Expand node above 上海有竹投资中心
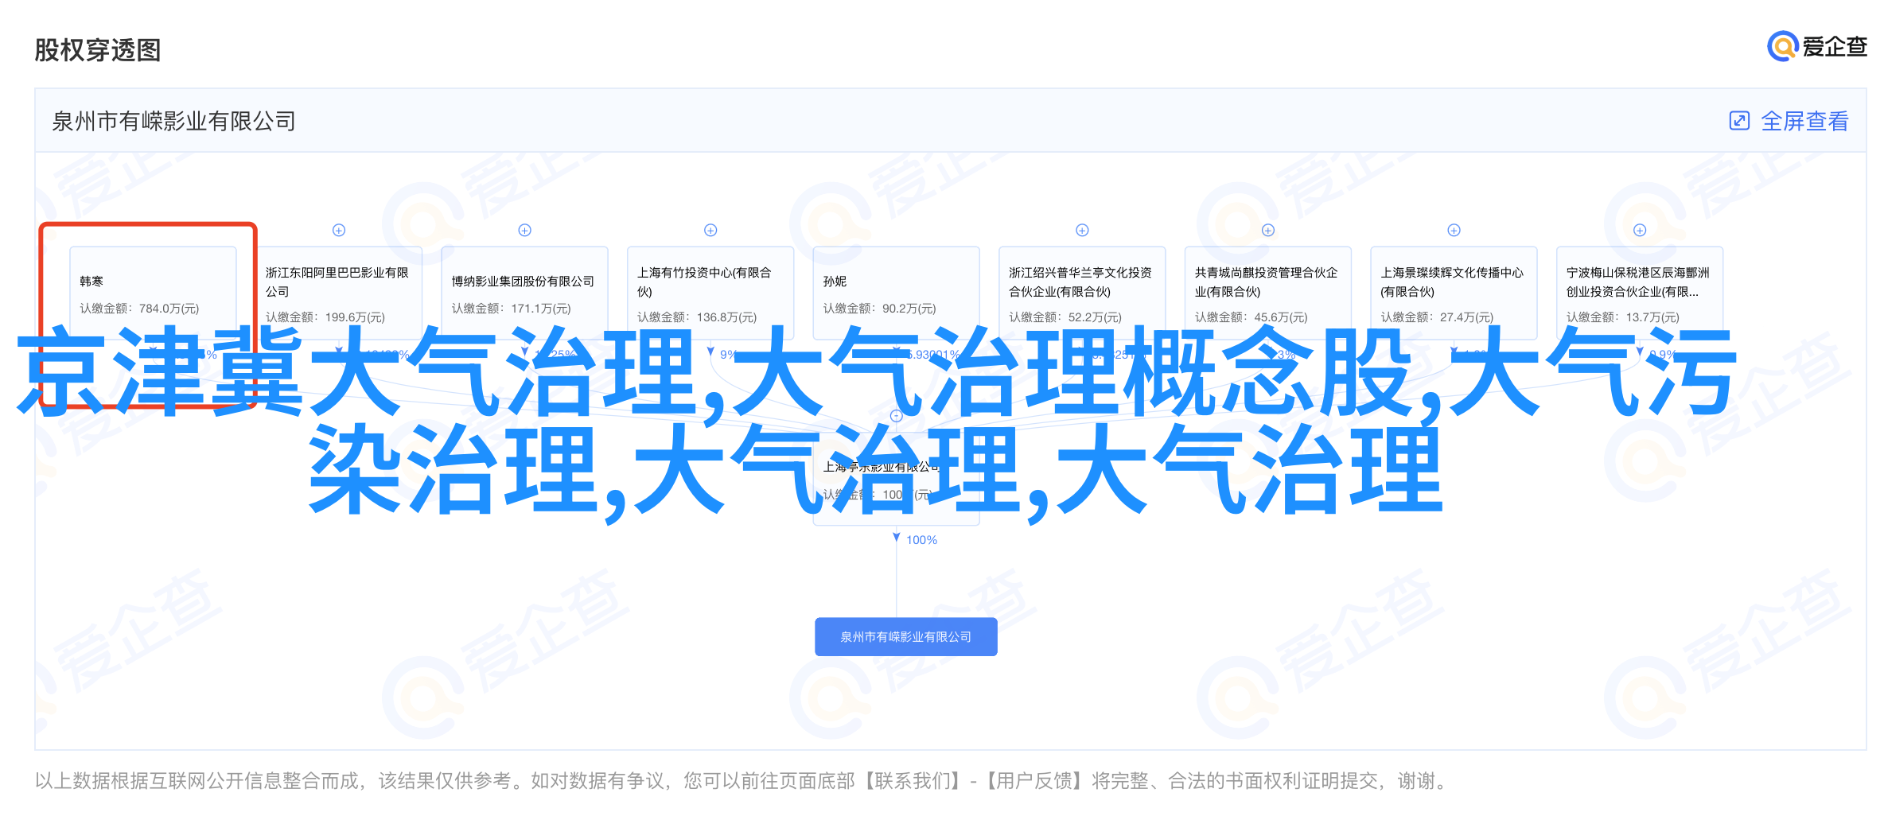This screenshot has height=816, width=1884. click(x=710, y=230)
